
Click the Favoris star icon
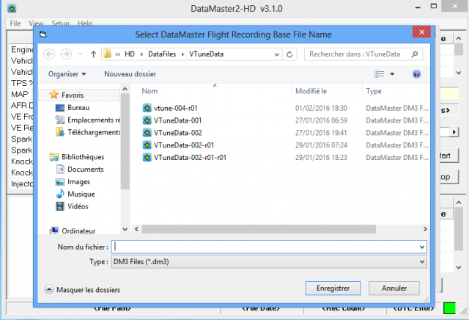(x=53, y=95)
